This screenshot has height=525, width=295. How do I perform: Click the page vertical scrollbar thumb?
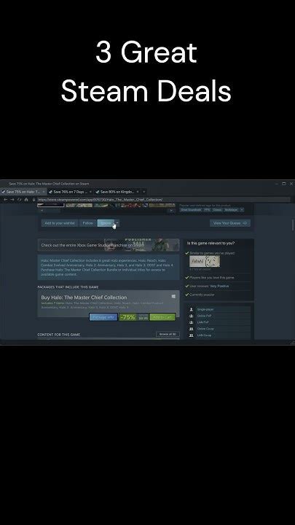pyautogui.click(x=293, y=225)
